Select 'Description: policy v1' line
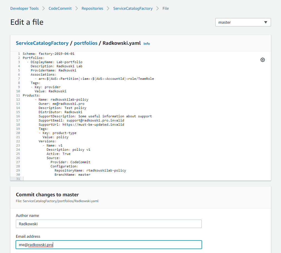The height and width of the screenshot is (253, 281). (x=68, y=150)
